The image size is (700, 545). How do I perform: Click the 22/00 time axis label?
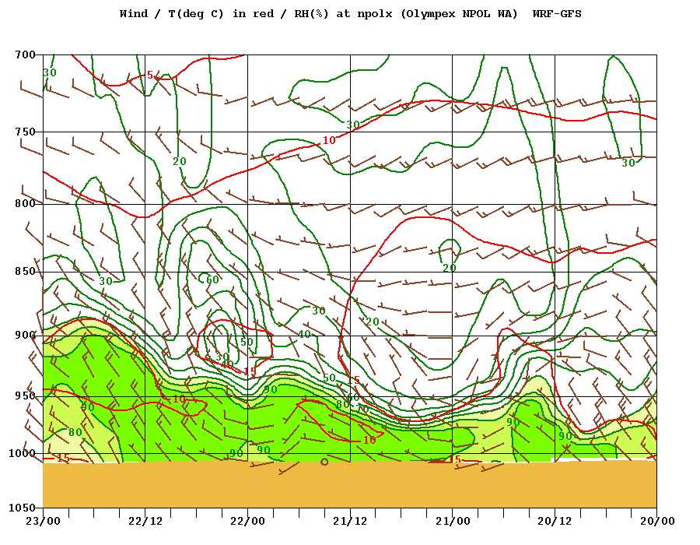[248, 522]
